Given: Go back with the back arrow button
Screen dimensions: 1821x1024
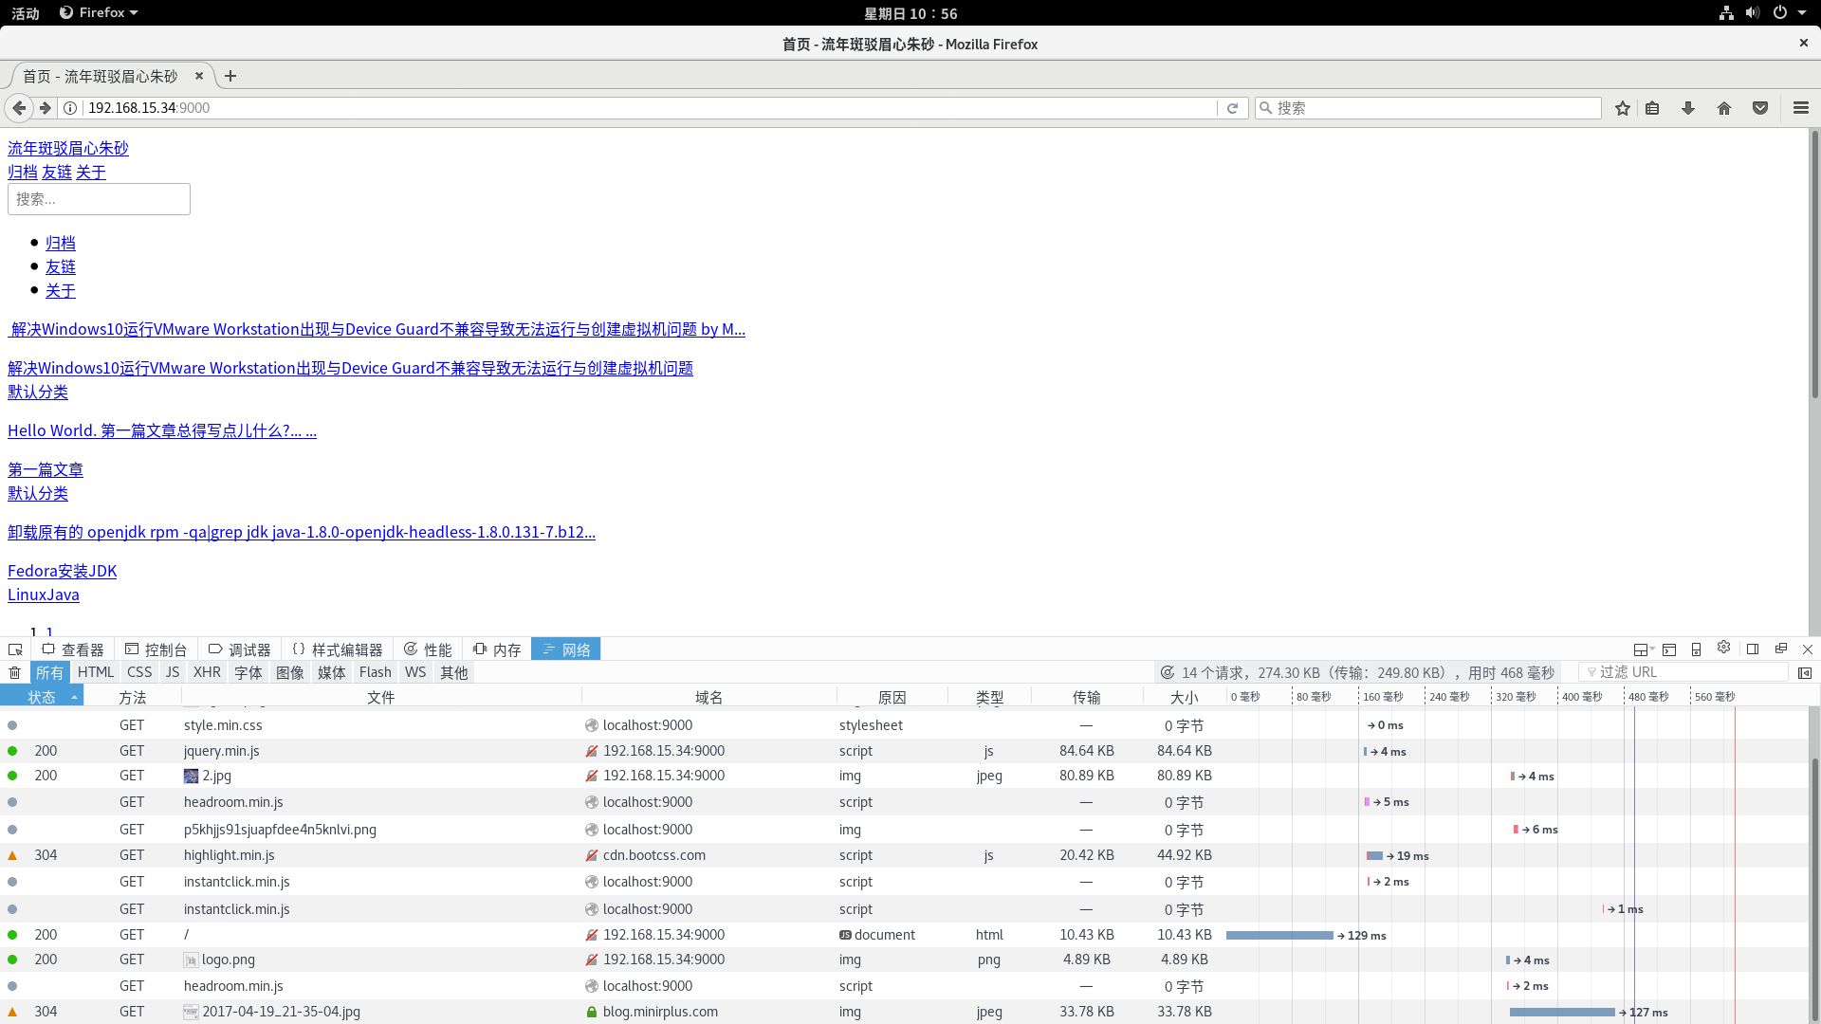Looking at the screenshot, I should (19, 108).
